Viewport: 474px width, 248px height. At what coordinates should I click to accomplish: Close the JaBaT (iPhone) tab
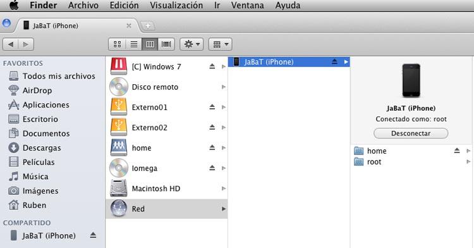click(129, 26)
